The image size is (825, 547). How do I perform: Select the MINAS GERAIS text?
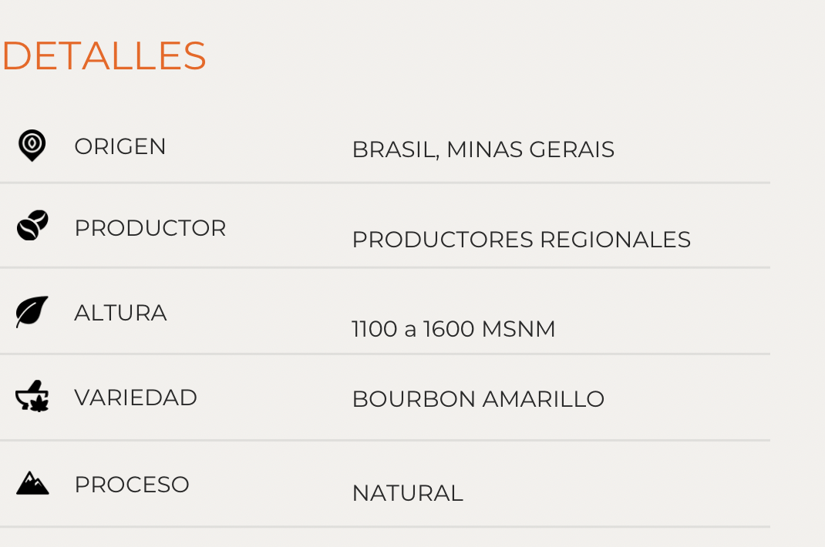point(530,149)
